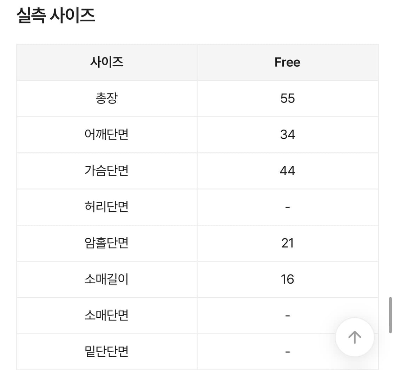The width and height of the screenshot is (395, 370).
Task: Click the dash in the 허리단면 row
Action: [287, 207]
